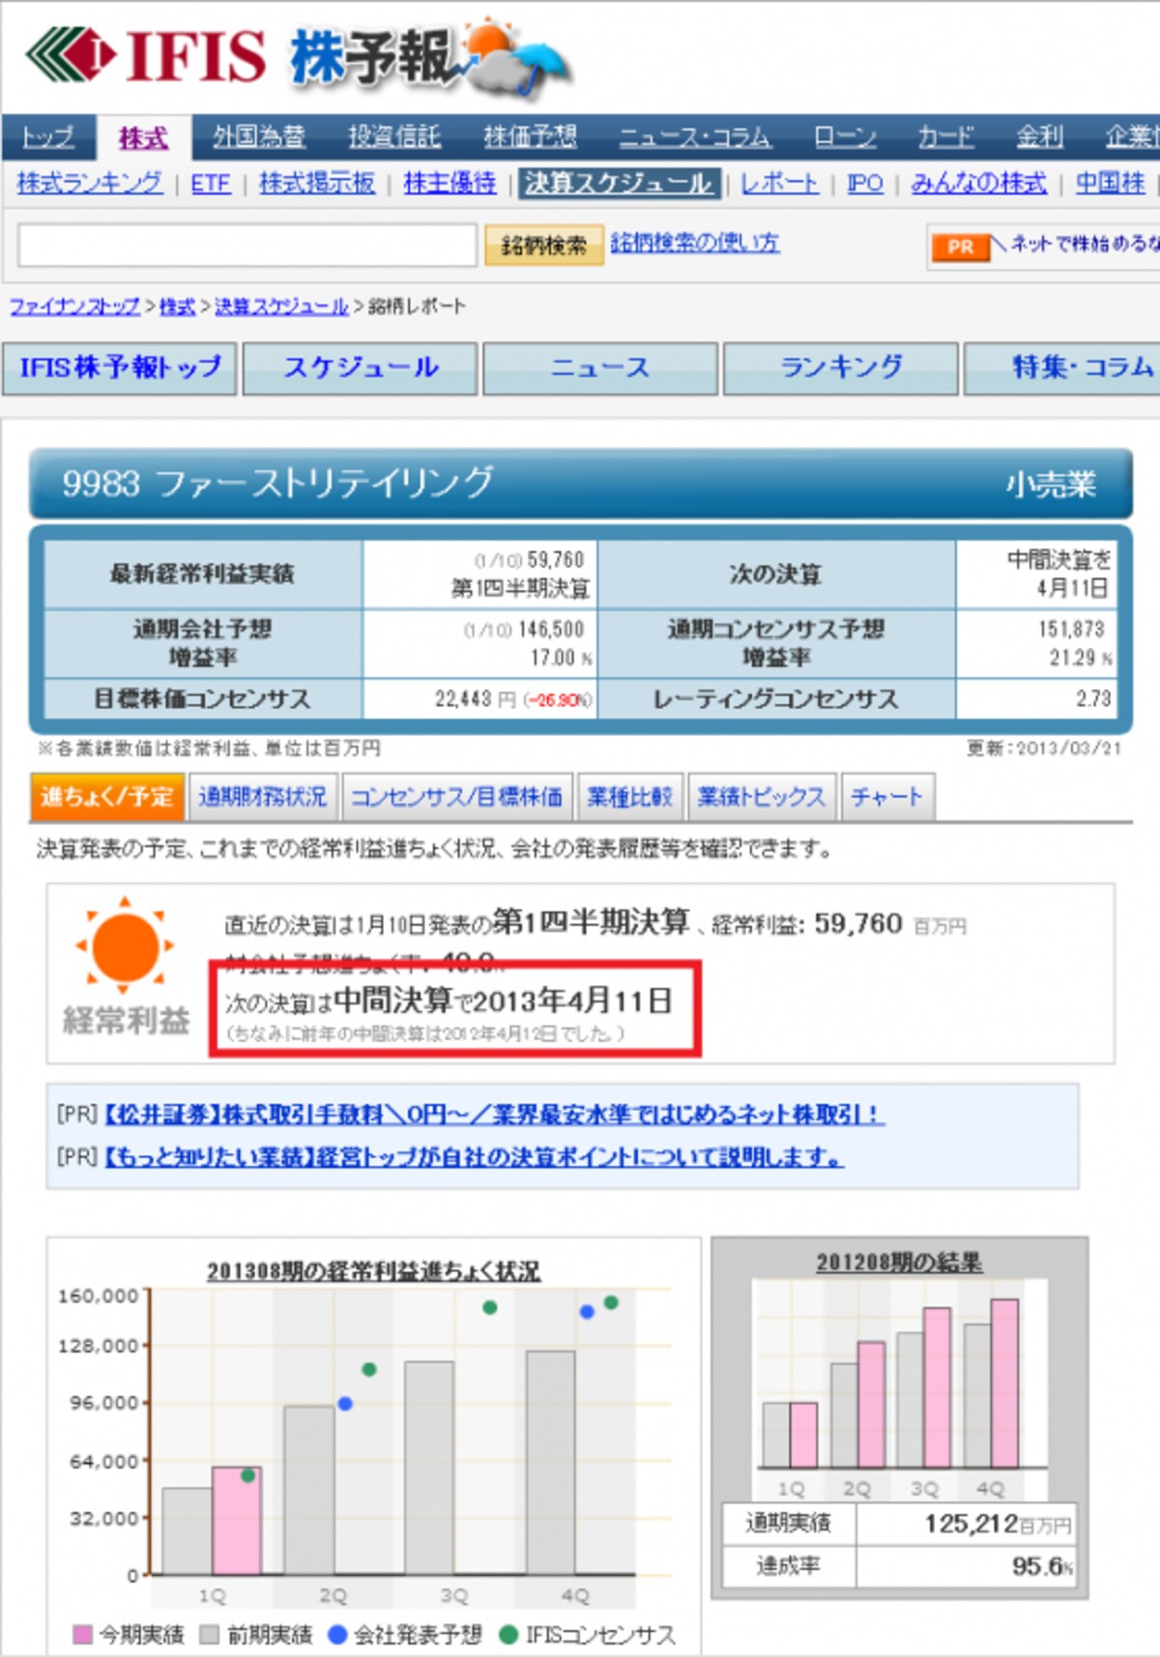The image size is (1160, 1657).
Task: Click 株式 breadcrumb link
Action: (x=177, y=306)
